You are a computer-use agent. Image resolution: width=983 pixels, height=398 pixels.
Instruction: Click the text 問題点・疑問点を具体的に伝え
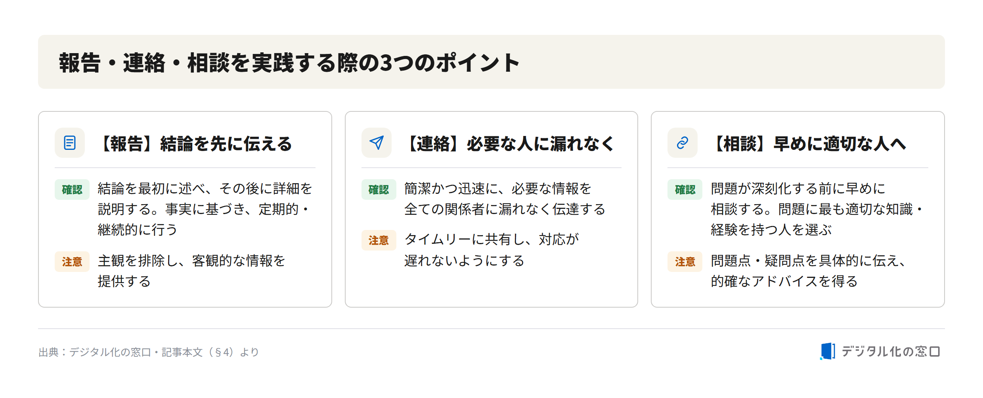809,261
